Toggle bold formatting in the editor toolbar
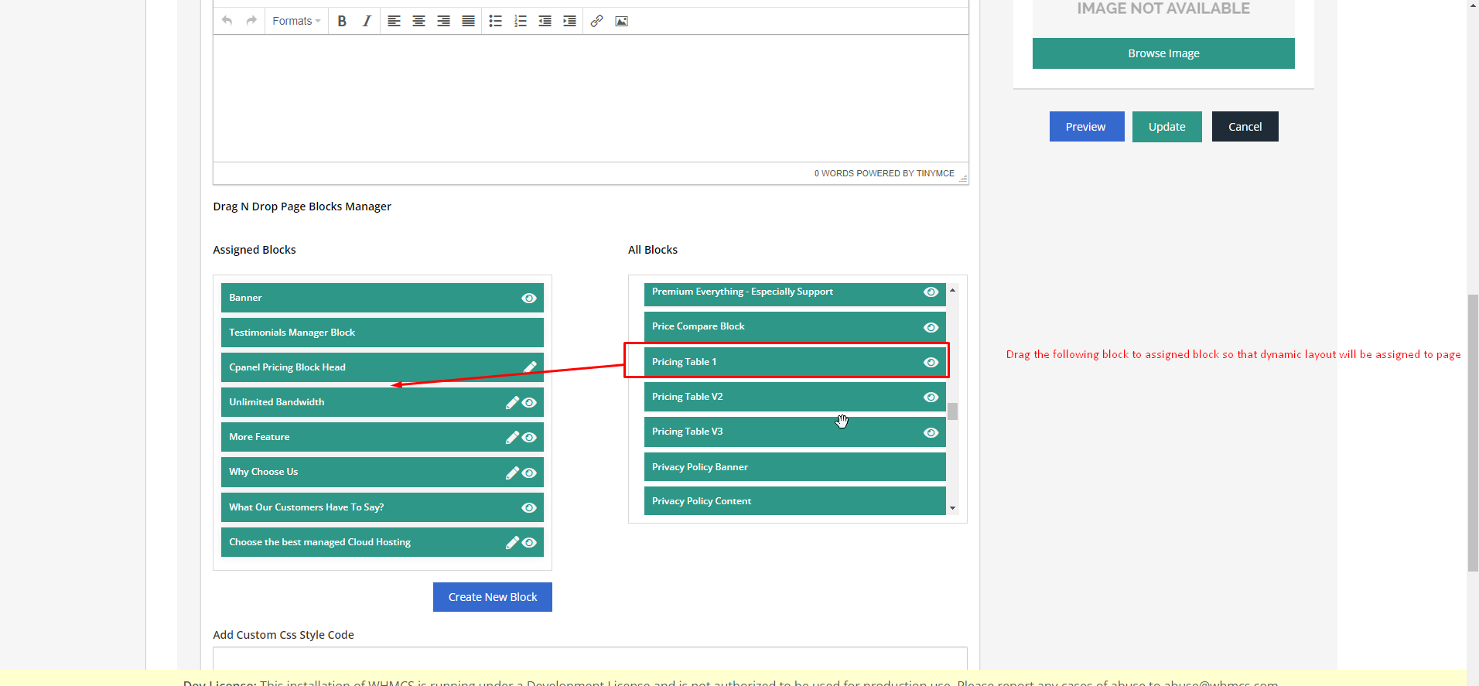 (x=342, y=21)
